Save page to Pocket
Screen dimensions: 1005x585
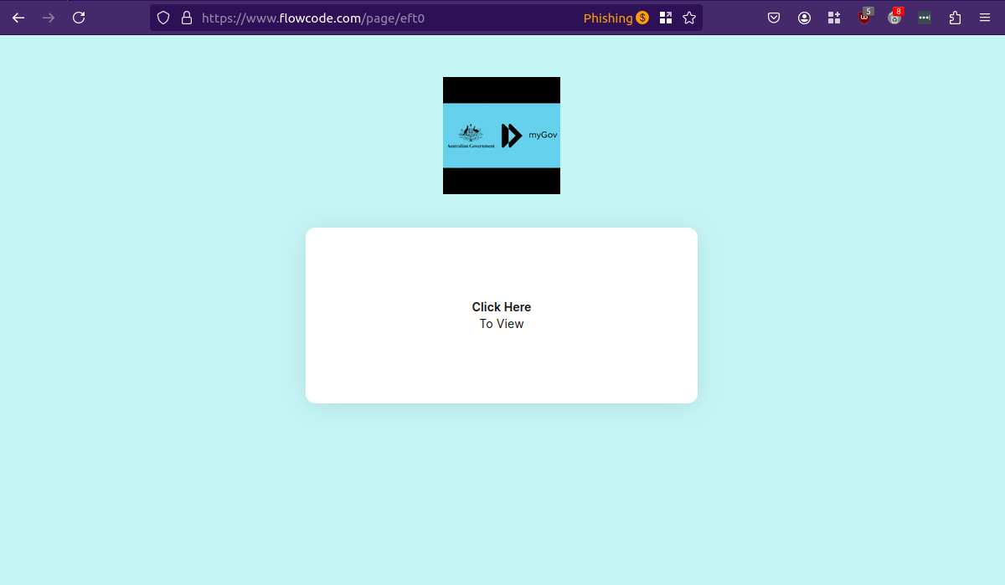(x=775, y=18)
